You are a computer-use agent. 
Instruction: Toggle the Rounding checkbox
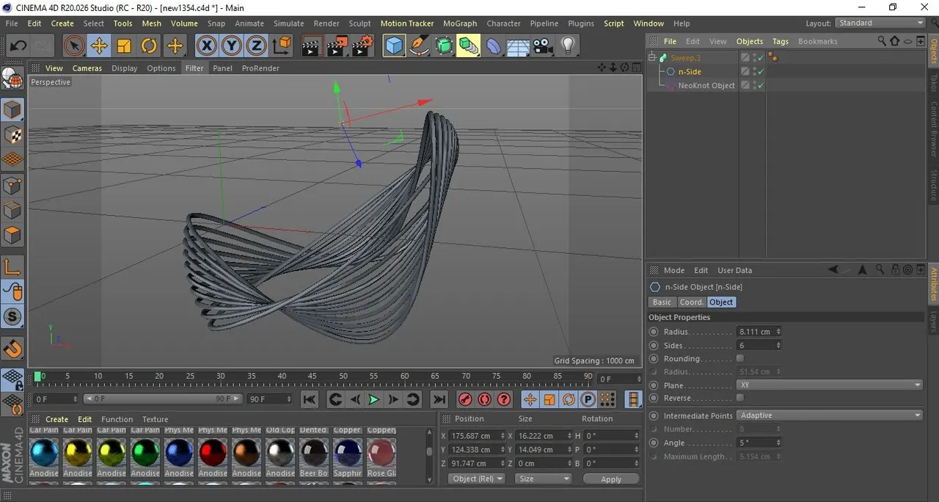(739, 359)
